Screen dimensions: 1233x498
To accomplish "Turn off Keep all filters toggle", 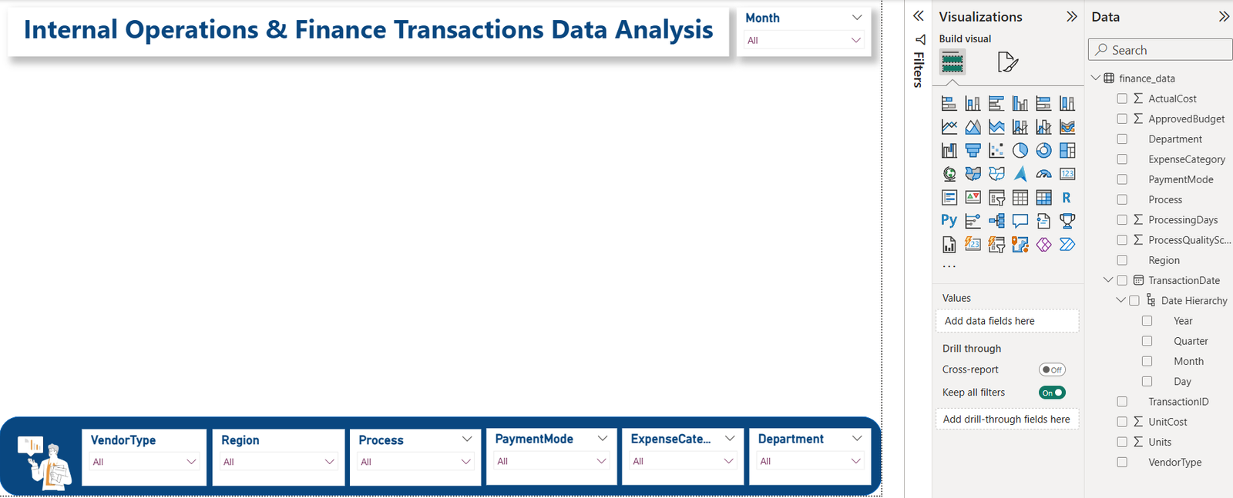I will coord(1052,393).
